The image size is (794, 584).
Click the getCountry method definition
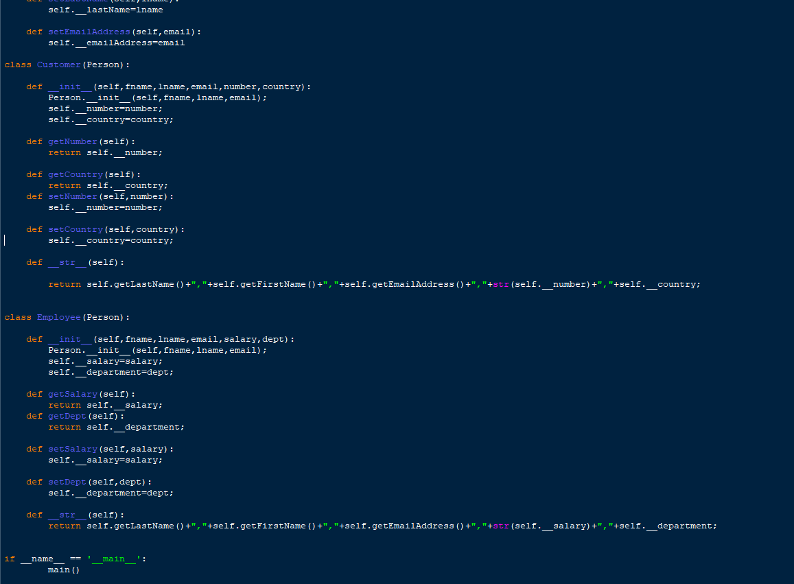tap(75, 174)
